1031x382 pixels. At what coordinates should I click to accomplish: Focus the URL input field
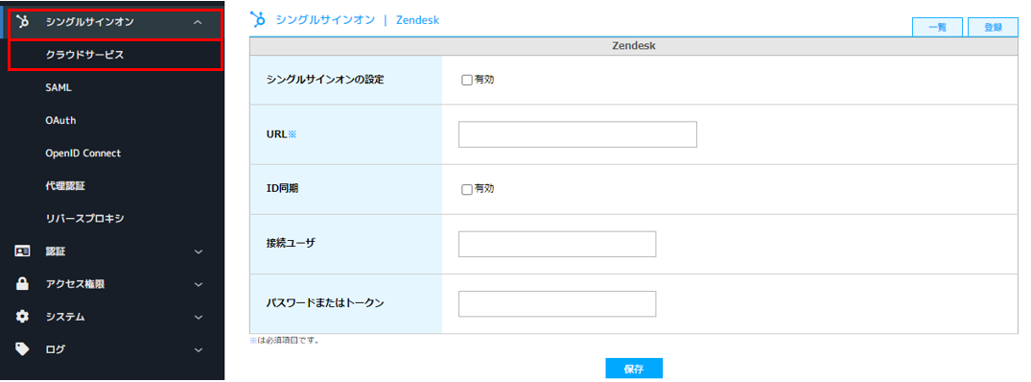[x=577, y=134]
